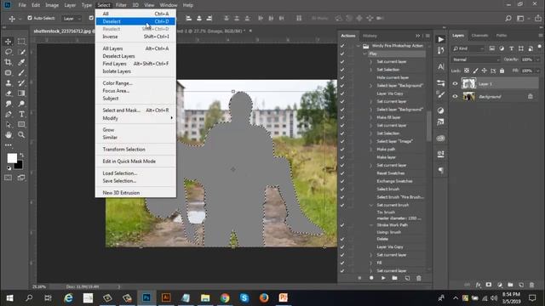
Task: Open the Character panel icon
Action: pos(441,66)
